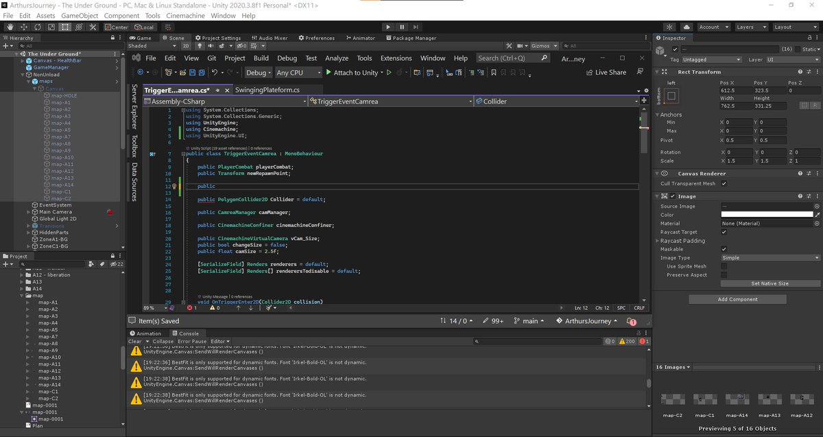This screenshot has height=437, width=823.
Task: Open the Any CPU platform dropdown
Action: (x=298, y=73)
